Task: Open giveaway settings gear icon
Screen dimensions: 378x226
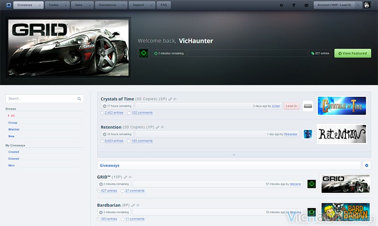Action: (367, 165)
